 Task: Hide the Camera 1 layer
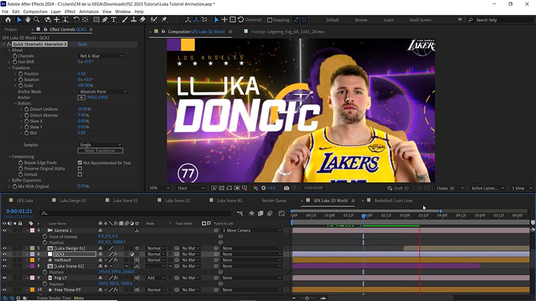point(4,230)
